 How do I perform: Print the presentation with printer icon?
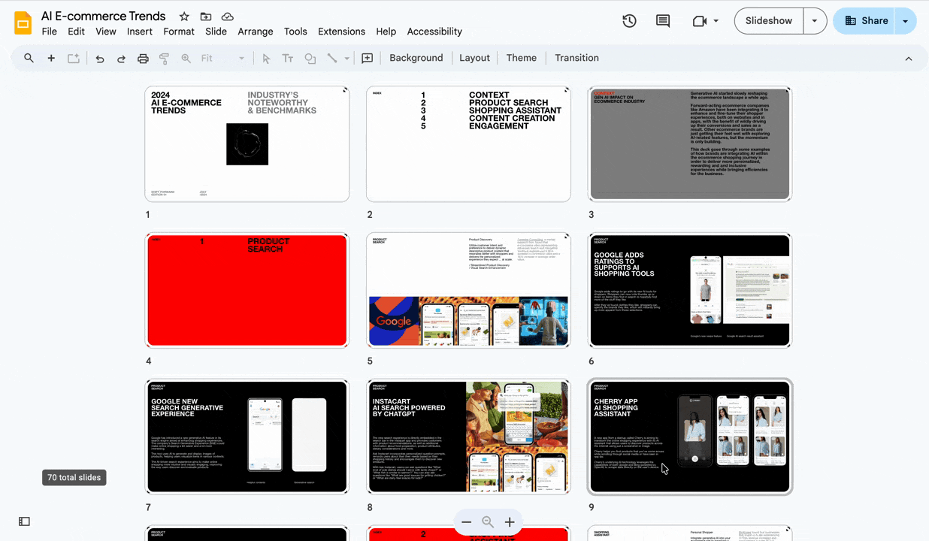coord(143,58)
